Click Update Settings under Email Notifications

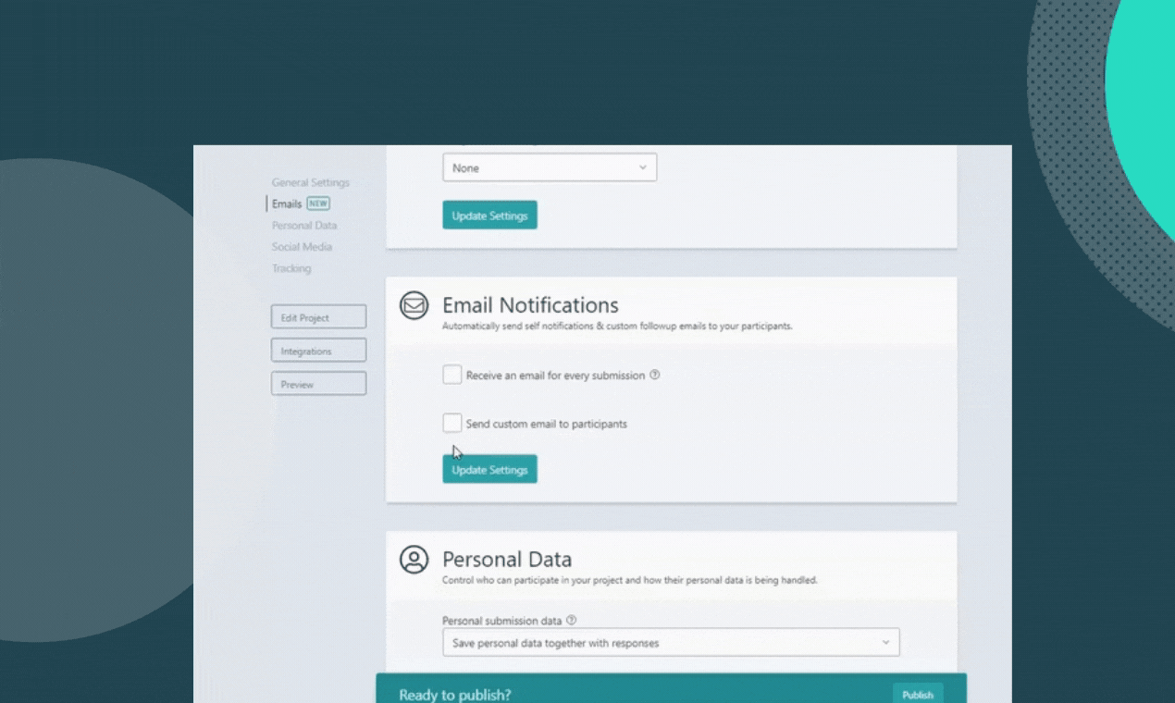(x=489, y=469)
